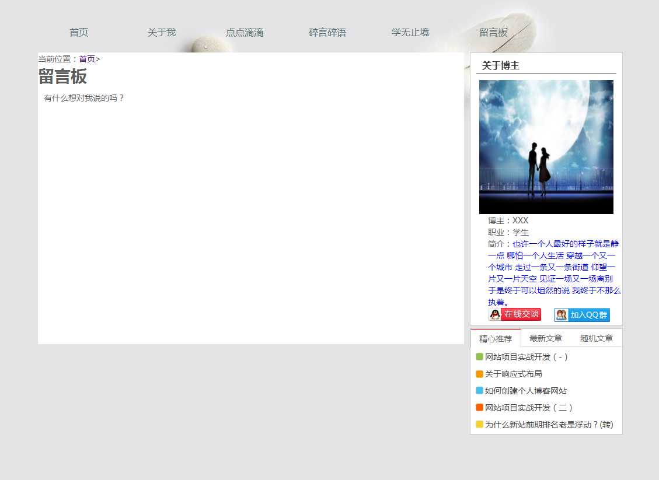This screenshot has width=659, height=480.
Task: Click the green bullet beside 网站项目实战开发（-）
Action: pos(479,357)
